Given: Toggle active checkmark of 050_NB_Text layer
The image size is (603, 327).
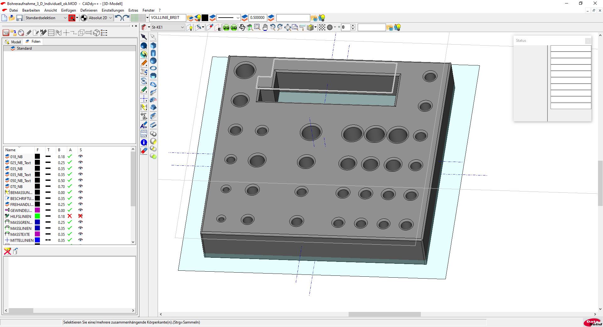Looking at the screenshot, I should (x=70, y=180).
